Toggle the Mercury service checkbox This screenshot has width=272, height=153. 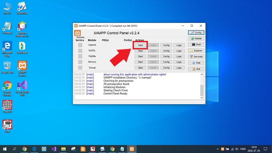80,62
